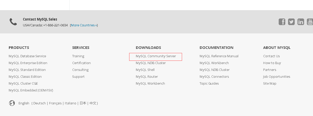313x116 pixels.
Task: Switch site language to 日本 (Japanese)
Action: pyautogui.click(x=83, y=103)
